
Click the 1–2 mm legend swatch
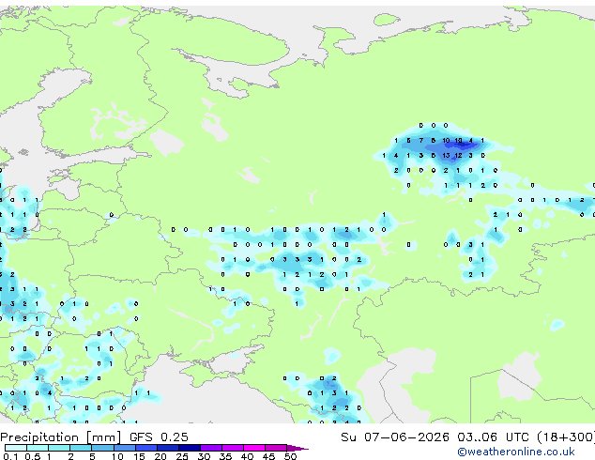click(x=59, y=448)
